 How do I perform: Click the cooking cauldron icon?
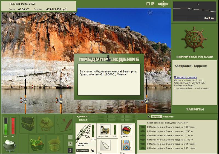[10, 145]
